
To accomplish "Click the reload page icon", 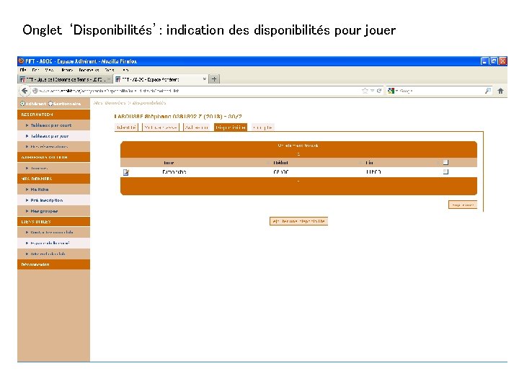I will point(379,91).
